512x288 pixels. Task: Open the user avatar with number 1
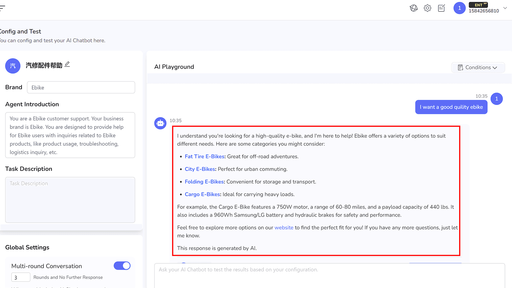[459, 8]
